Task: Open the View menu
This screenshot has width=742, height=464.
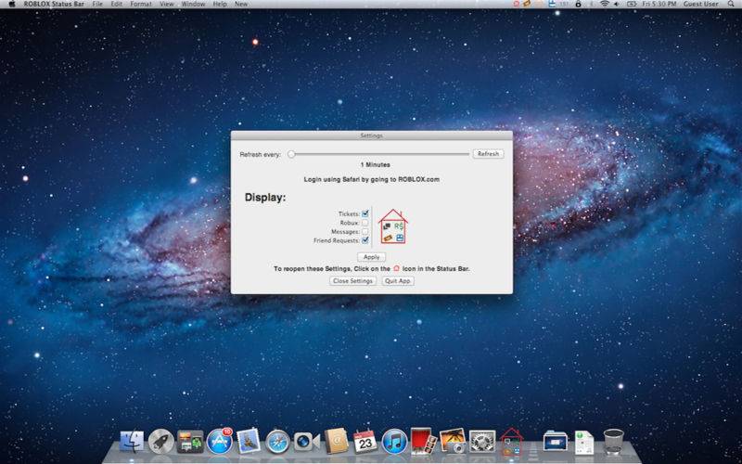Action: pyautogui.click(x=167, y=4)
